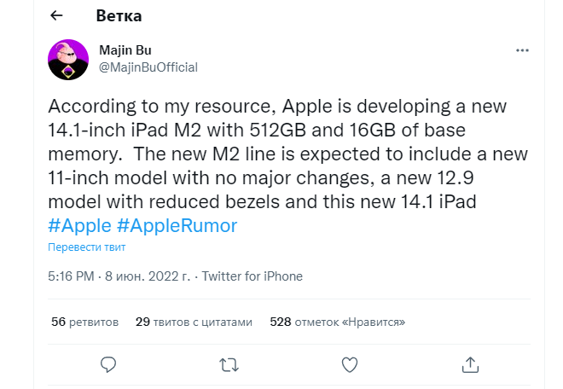Open the #Apple hashtag

(x=78, y=225)
